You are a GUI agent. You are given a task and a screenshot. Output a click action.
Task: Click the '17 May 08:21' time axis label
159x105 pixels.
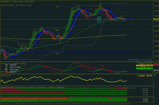pyautogui.click(x=15, y=104)
